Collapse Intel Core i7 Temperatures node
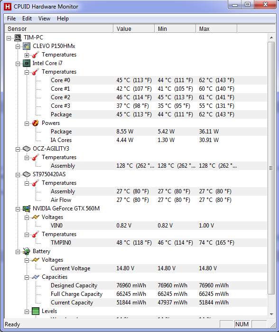The image size is (279, 332). (27, 72)
